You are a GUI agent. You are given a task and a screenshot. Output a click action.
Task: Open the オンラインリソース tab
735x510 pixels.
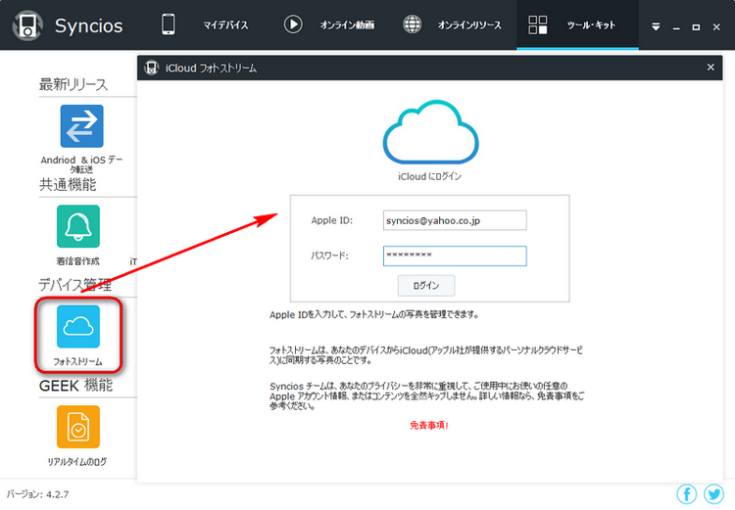point(469,24)
